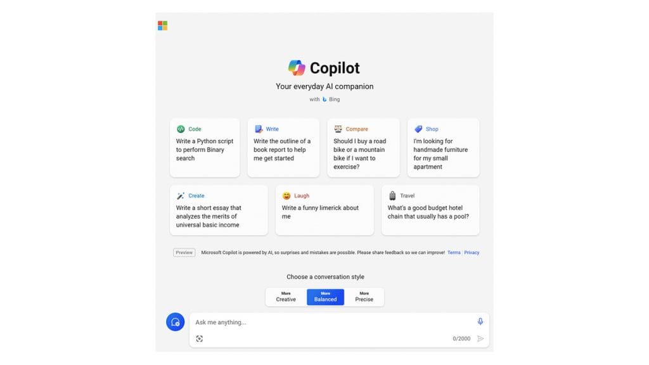
Task: Click the microphone voice input icon
Action: (480, 322)
